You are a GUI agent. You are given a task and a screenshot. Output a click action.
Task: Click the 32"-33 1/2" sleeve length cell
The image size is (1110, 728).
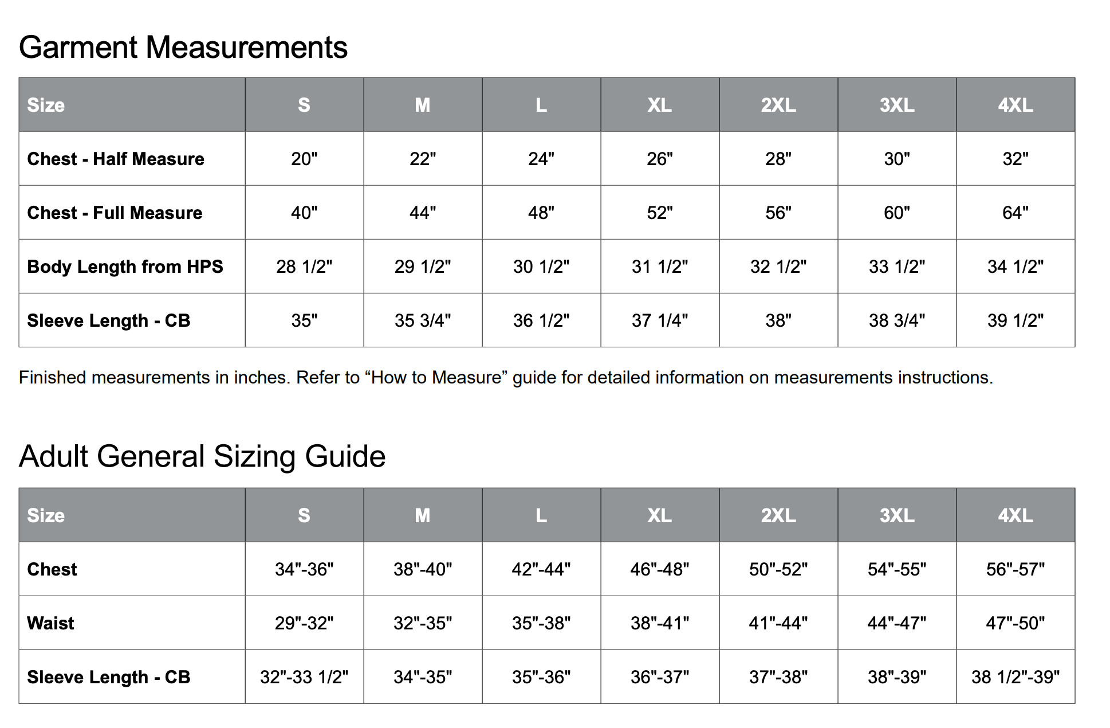click(304, 677)
